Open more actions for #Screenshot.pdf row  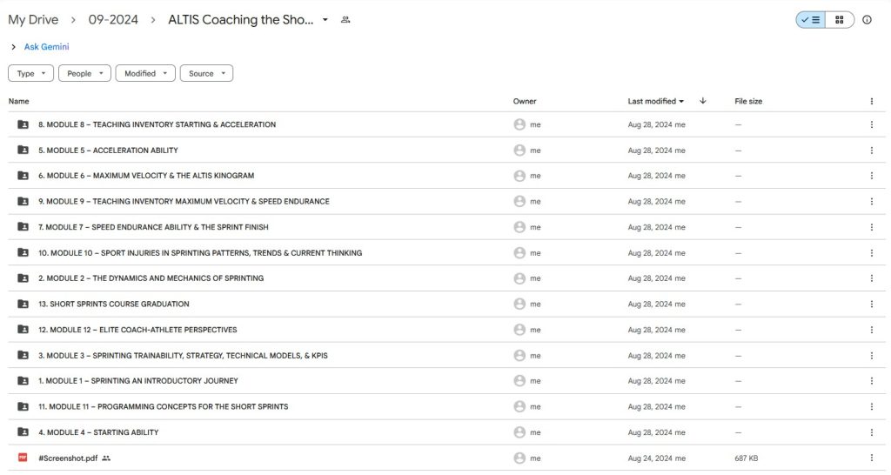pyautogui.click(x=871, y=458)
